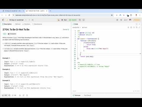Viewport: 142px width, 107px height.
Task: Navigate back in browser
Action: pyautogui.click(x=2, y=15)
